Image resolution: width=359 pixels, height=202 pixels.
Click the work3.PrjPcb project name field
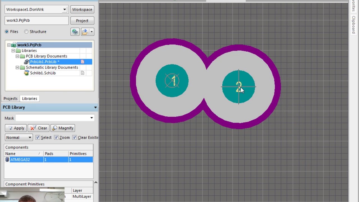pyautogui.click(x=36, y=20)
